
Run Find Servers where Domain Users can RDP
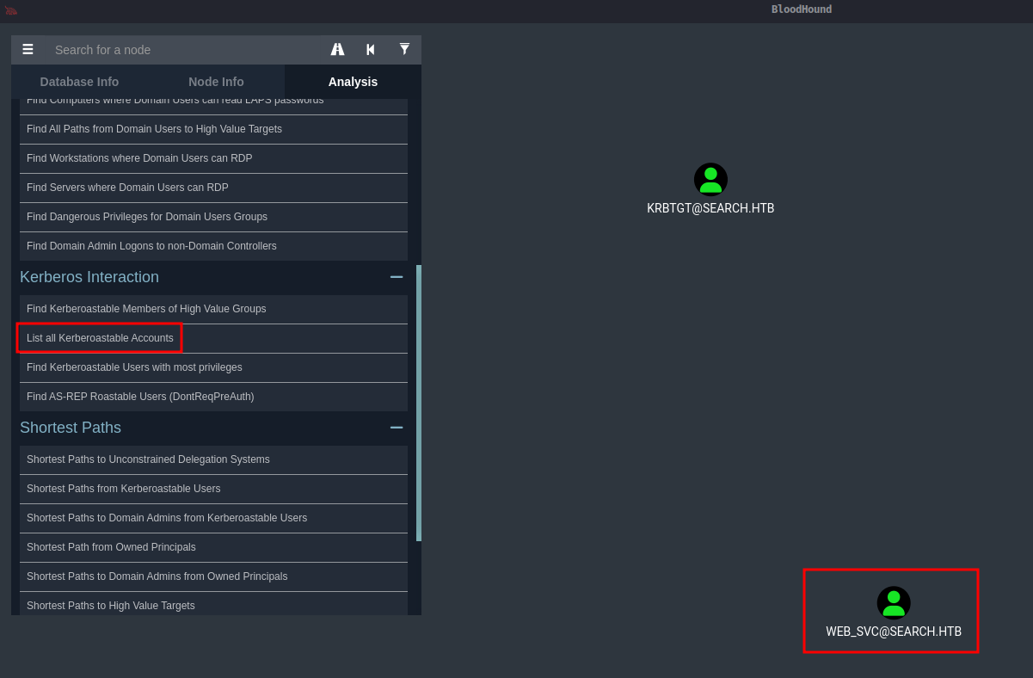coord(213,188)
